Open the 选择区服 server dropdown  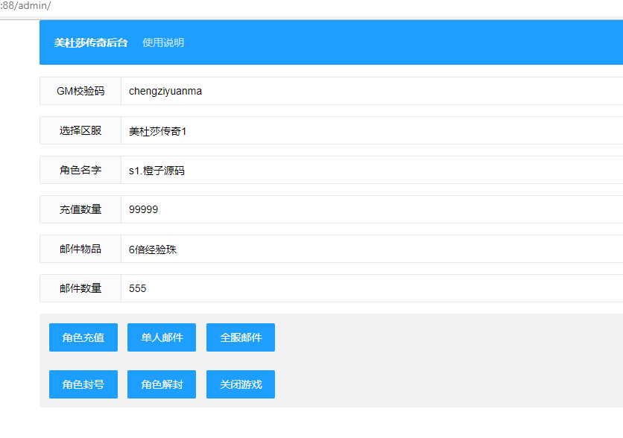(x=371, y=131)
